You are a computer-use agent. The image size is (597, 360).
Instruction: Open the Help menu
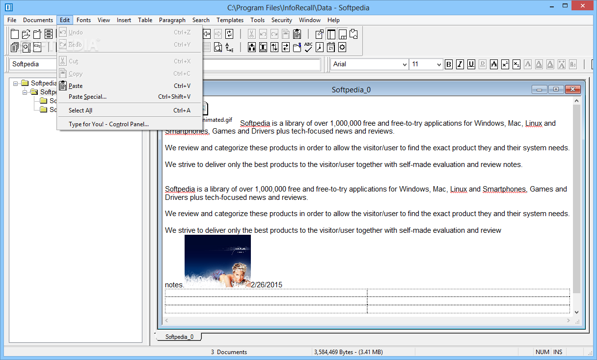click(x=333, y=20)
